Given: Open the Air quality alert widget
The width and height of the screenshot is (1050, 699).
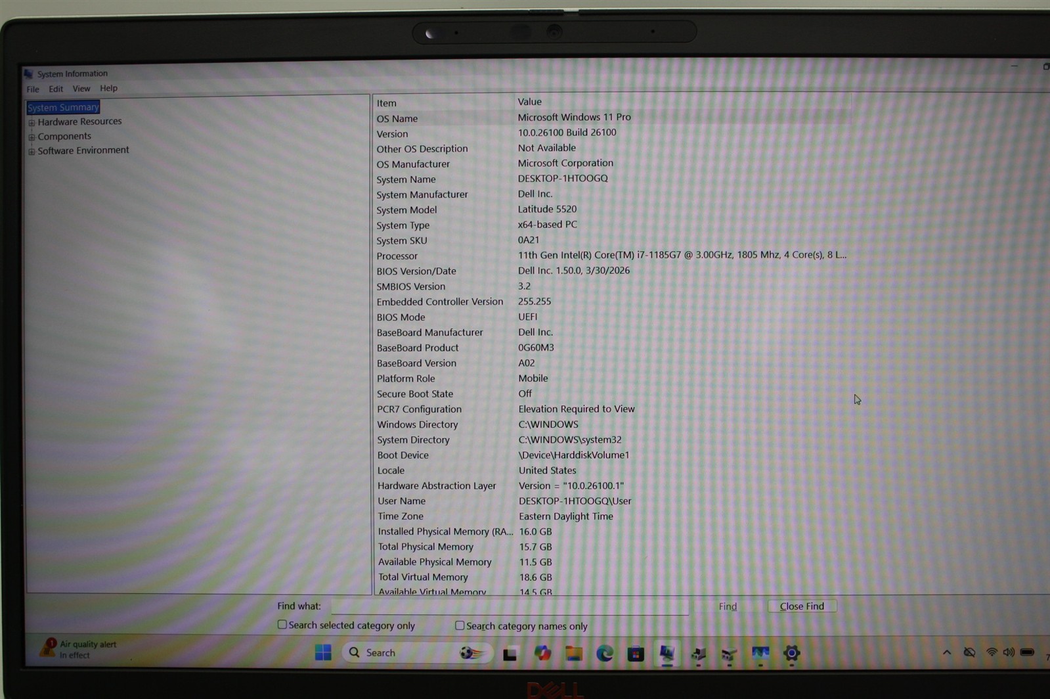Looking at the screenshot, I should [x=79, y=649].
